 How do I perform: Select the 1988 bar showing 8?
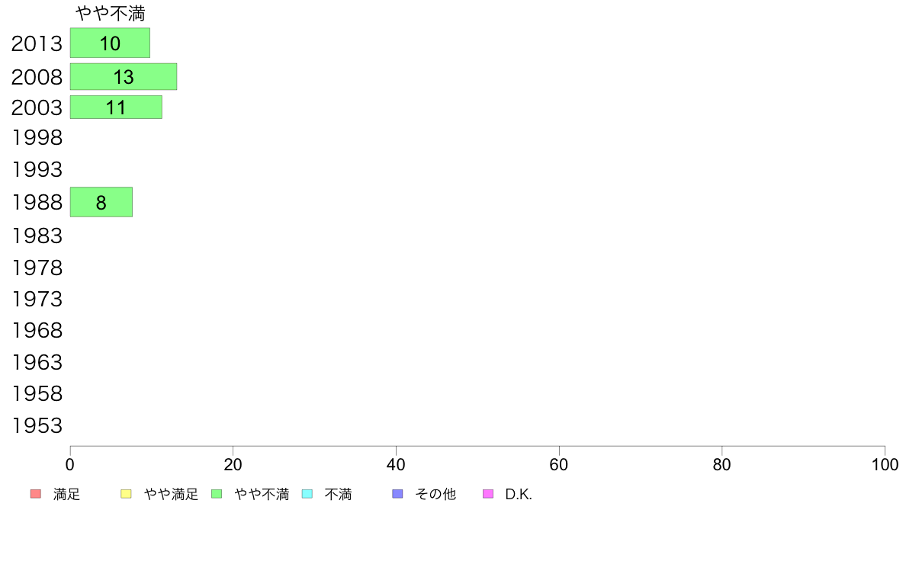tap(101, 202)
